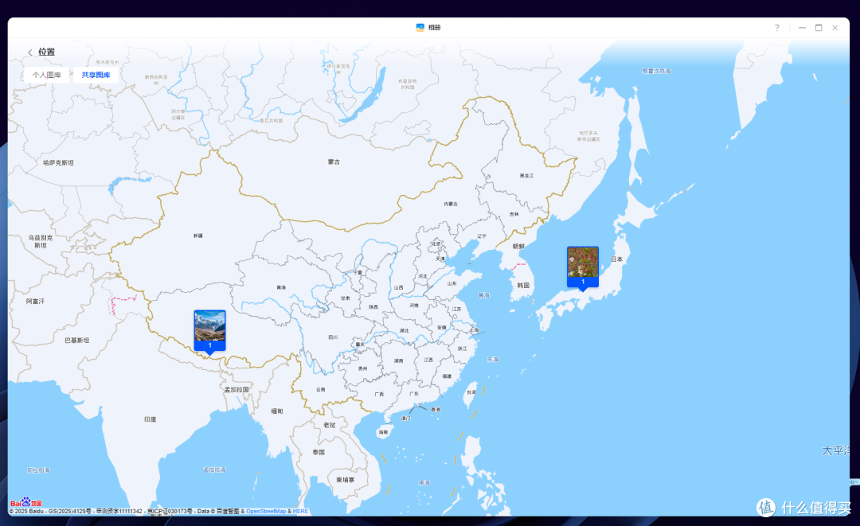Click the 哈萨克斯坦 map label
This screenshot has width=860, height=526.
click(x=58, y=162)
